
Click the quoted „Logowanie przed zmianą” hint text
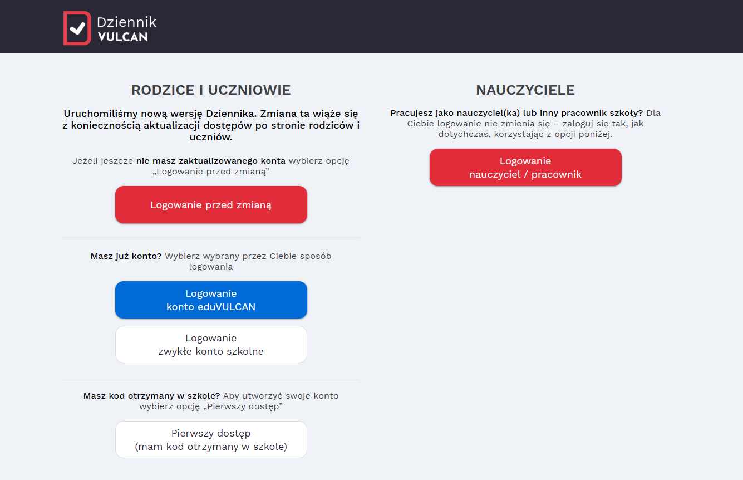pyautogui.click(x=211, y=172)
